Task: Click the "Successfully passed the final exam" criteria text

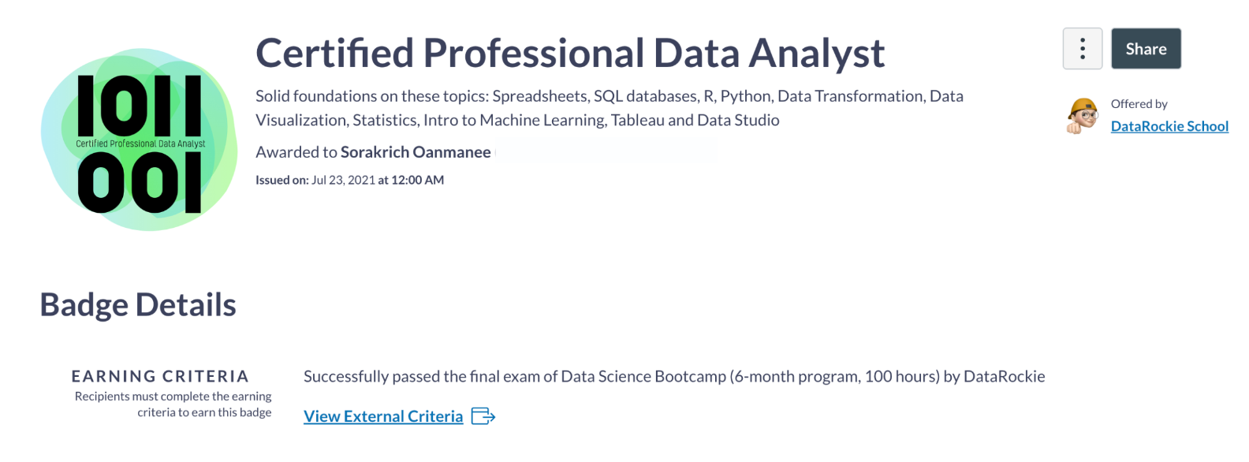Action: pyautogui.click(x=674, y=377)
